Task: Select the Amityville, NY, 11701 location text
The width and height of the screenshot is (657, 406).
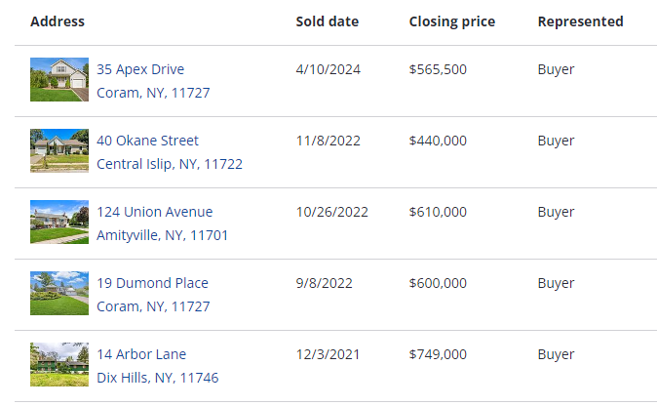Action: pos(162,235)
